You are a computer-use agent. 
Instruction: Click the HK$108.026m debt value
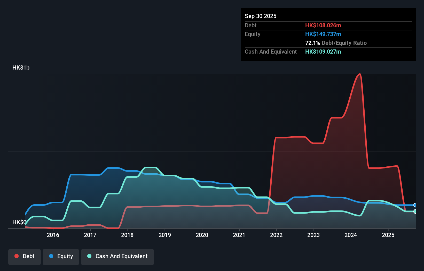click(323, 25)
